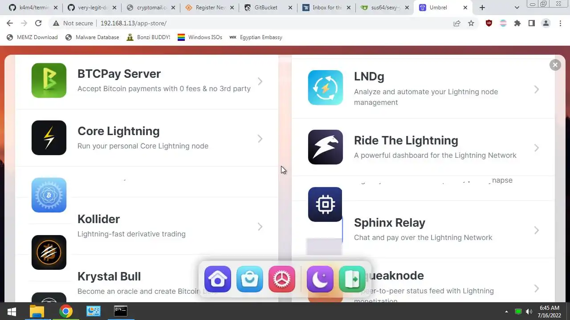The width and height of the screenshot is (570, 320).
Task: Open the Extensions puzzle piece menu
Action: 517,23
